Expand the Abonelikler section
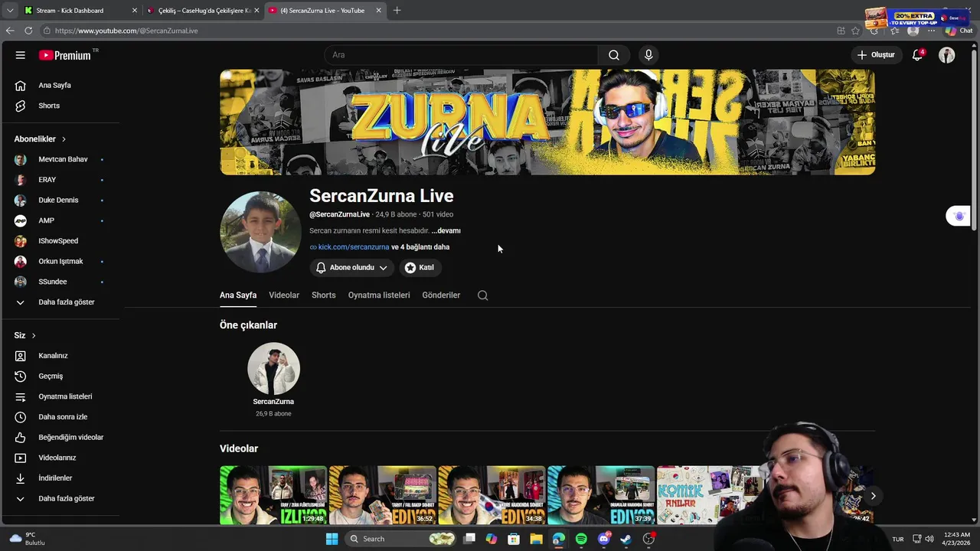Viewport: 980px width, 551px height. pos(40,139)
